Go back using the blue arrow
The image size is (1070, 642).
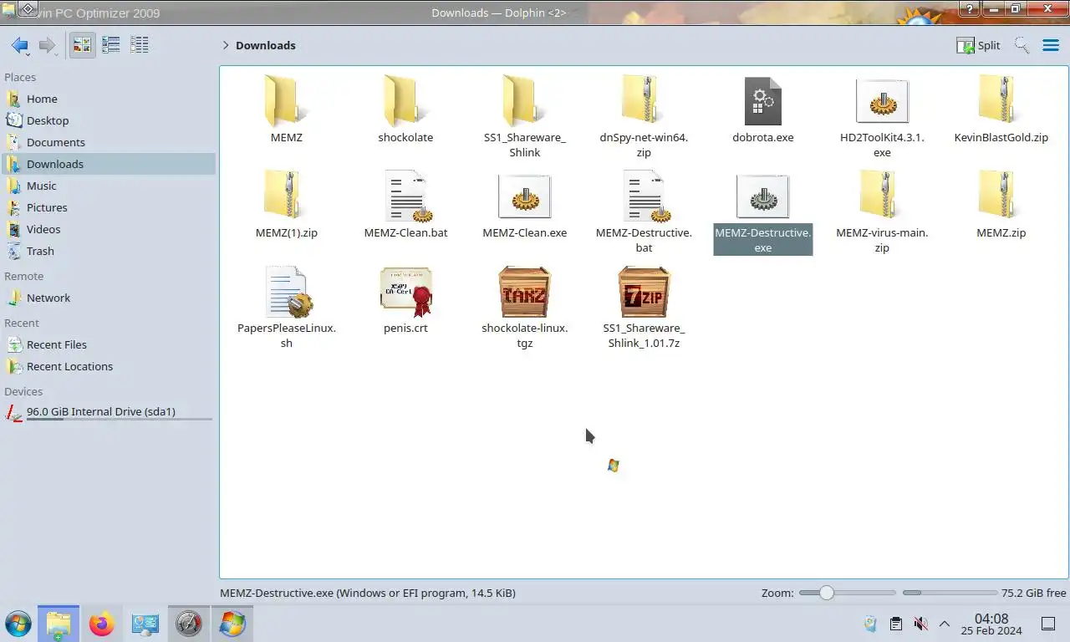[19, 45]
